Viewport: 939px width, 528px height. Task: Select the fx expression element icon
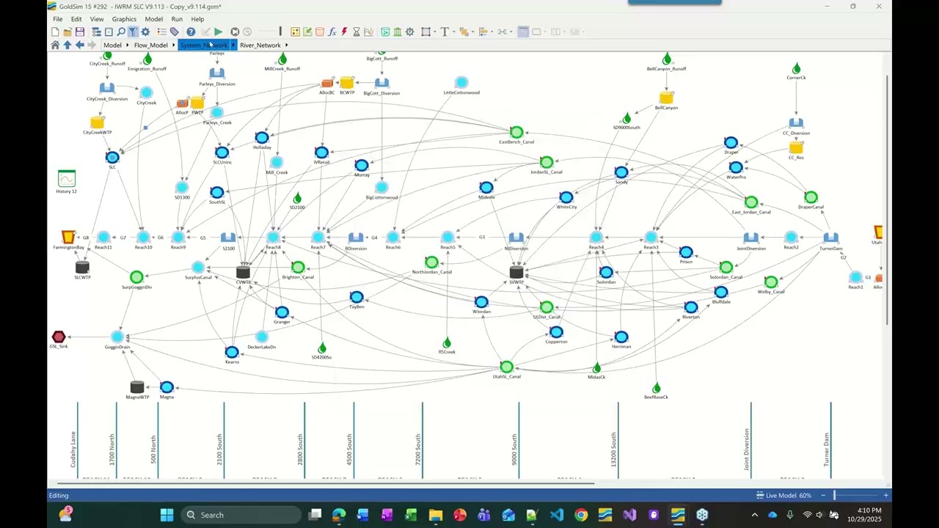pos(332,32)
